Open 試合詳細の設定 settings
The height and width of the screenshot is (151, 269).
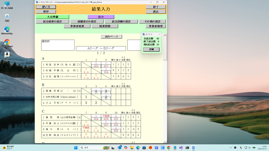121,21
